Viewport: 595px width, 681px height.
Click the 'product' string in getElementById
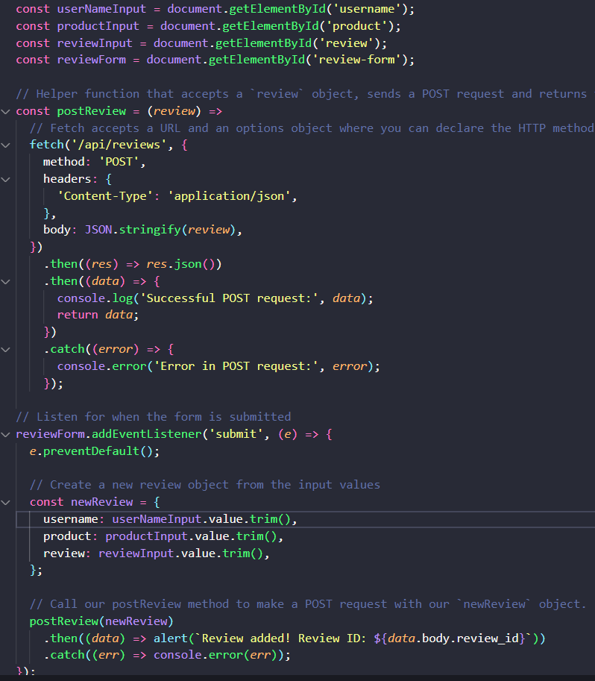[357, 26]
